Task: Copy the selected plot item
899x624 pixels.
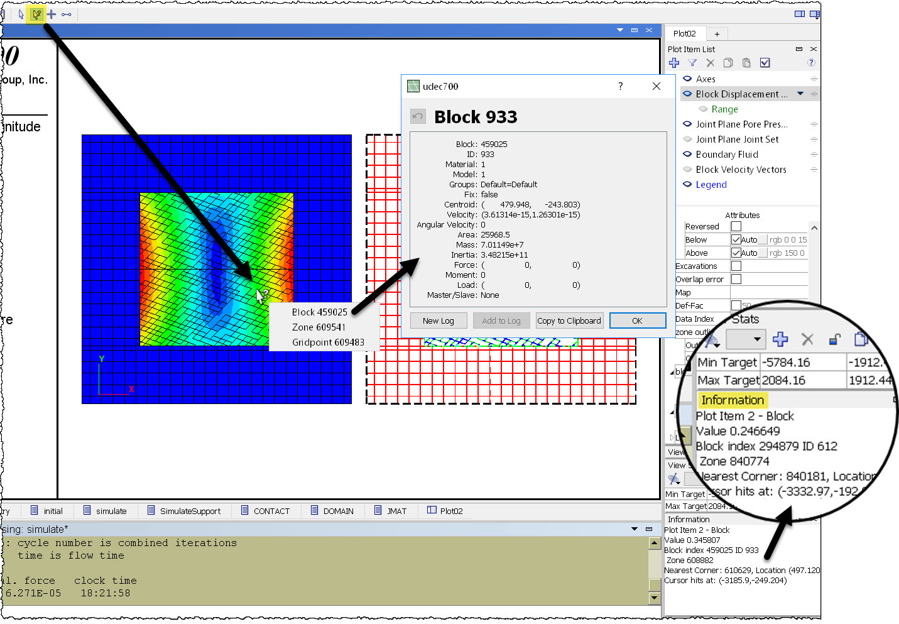Action: pyautogui.click(x=728, y=63)
